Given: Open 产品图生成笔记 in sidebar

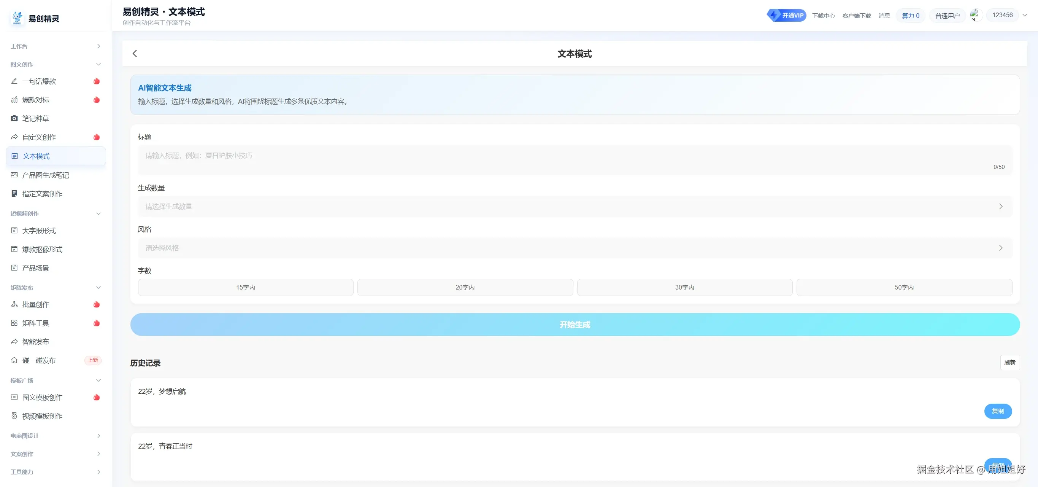Looking at the screenshot, I should point(46,175).
